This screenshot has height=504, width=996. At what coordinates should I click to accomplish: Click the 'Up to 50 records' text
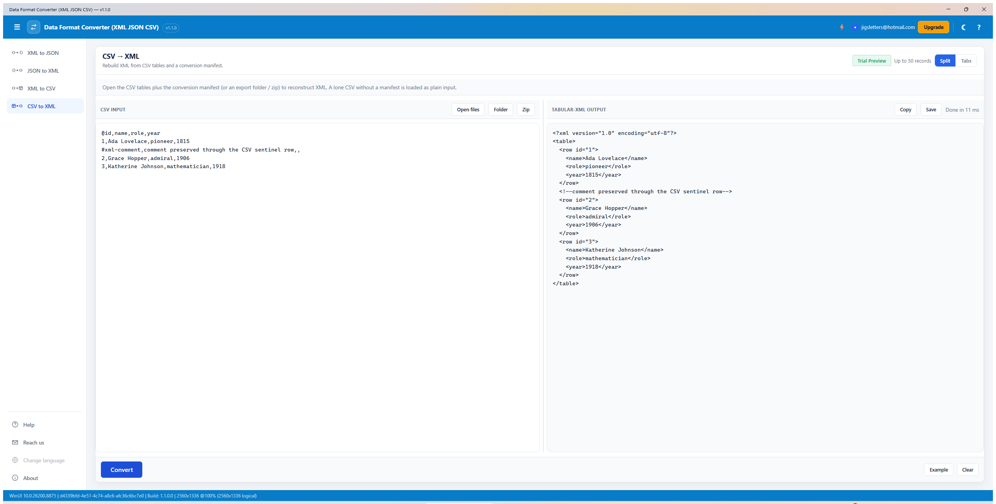[x=912, y=61]
